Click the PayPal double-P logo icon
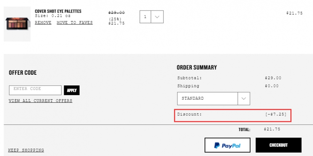This screenshot has width=313, height=156. pyautogui.click(x=217, y=145)
